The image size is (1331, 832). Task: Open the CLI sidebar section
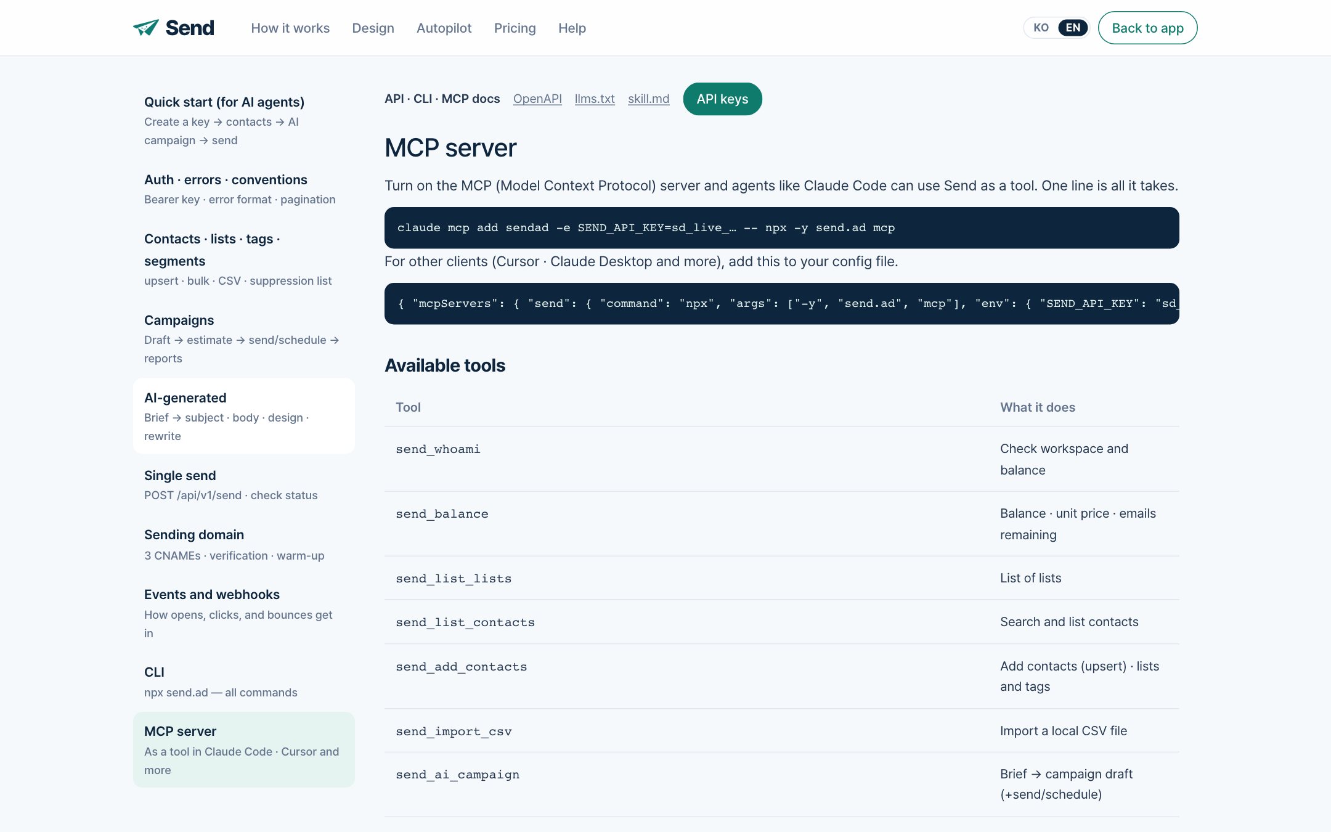point(244,682)
